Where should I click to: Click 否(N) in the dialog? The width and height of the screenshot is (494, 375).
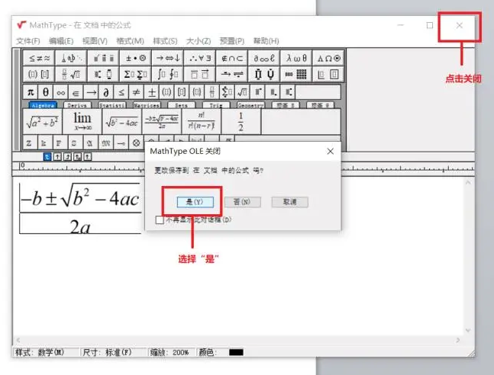[242, 202]
